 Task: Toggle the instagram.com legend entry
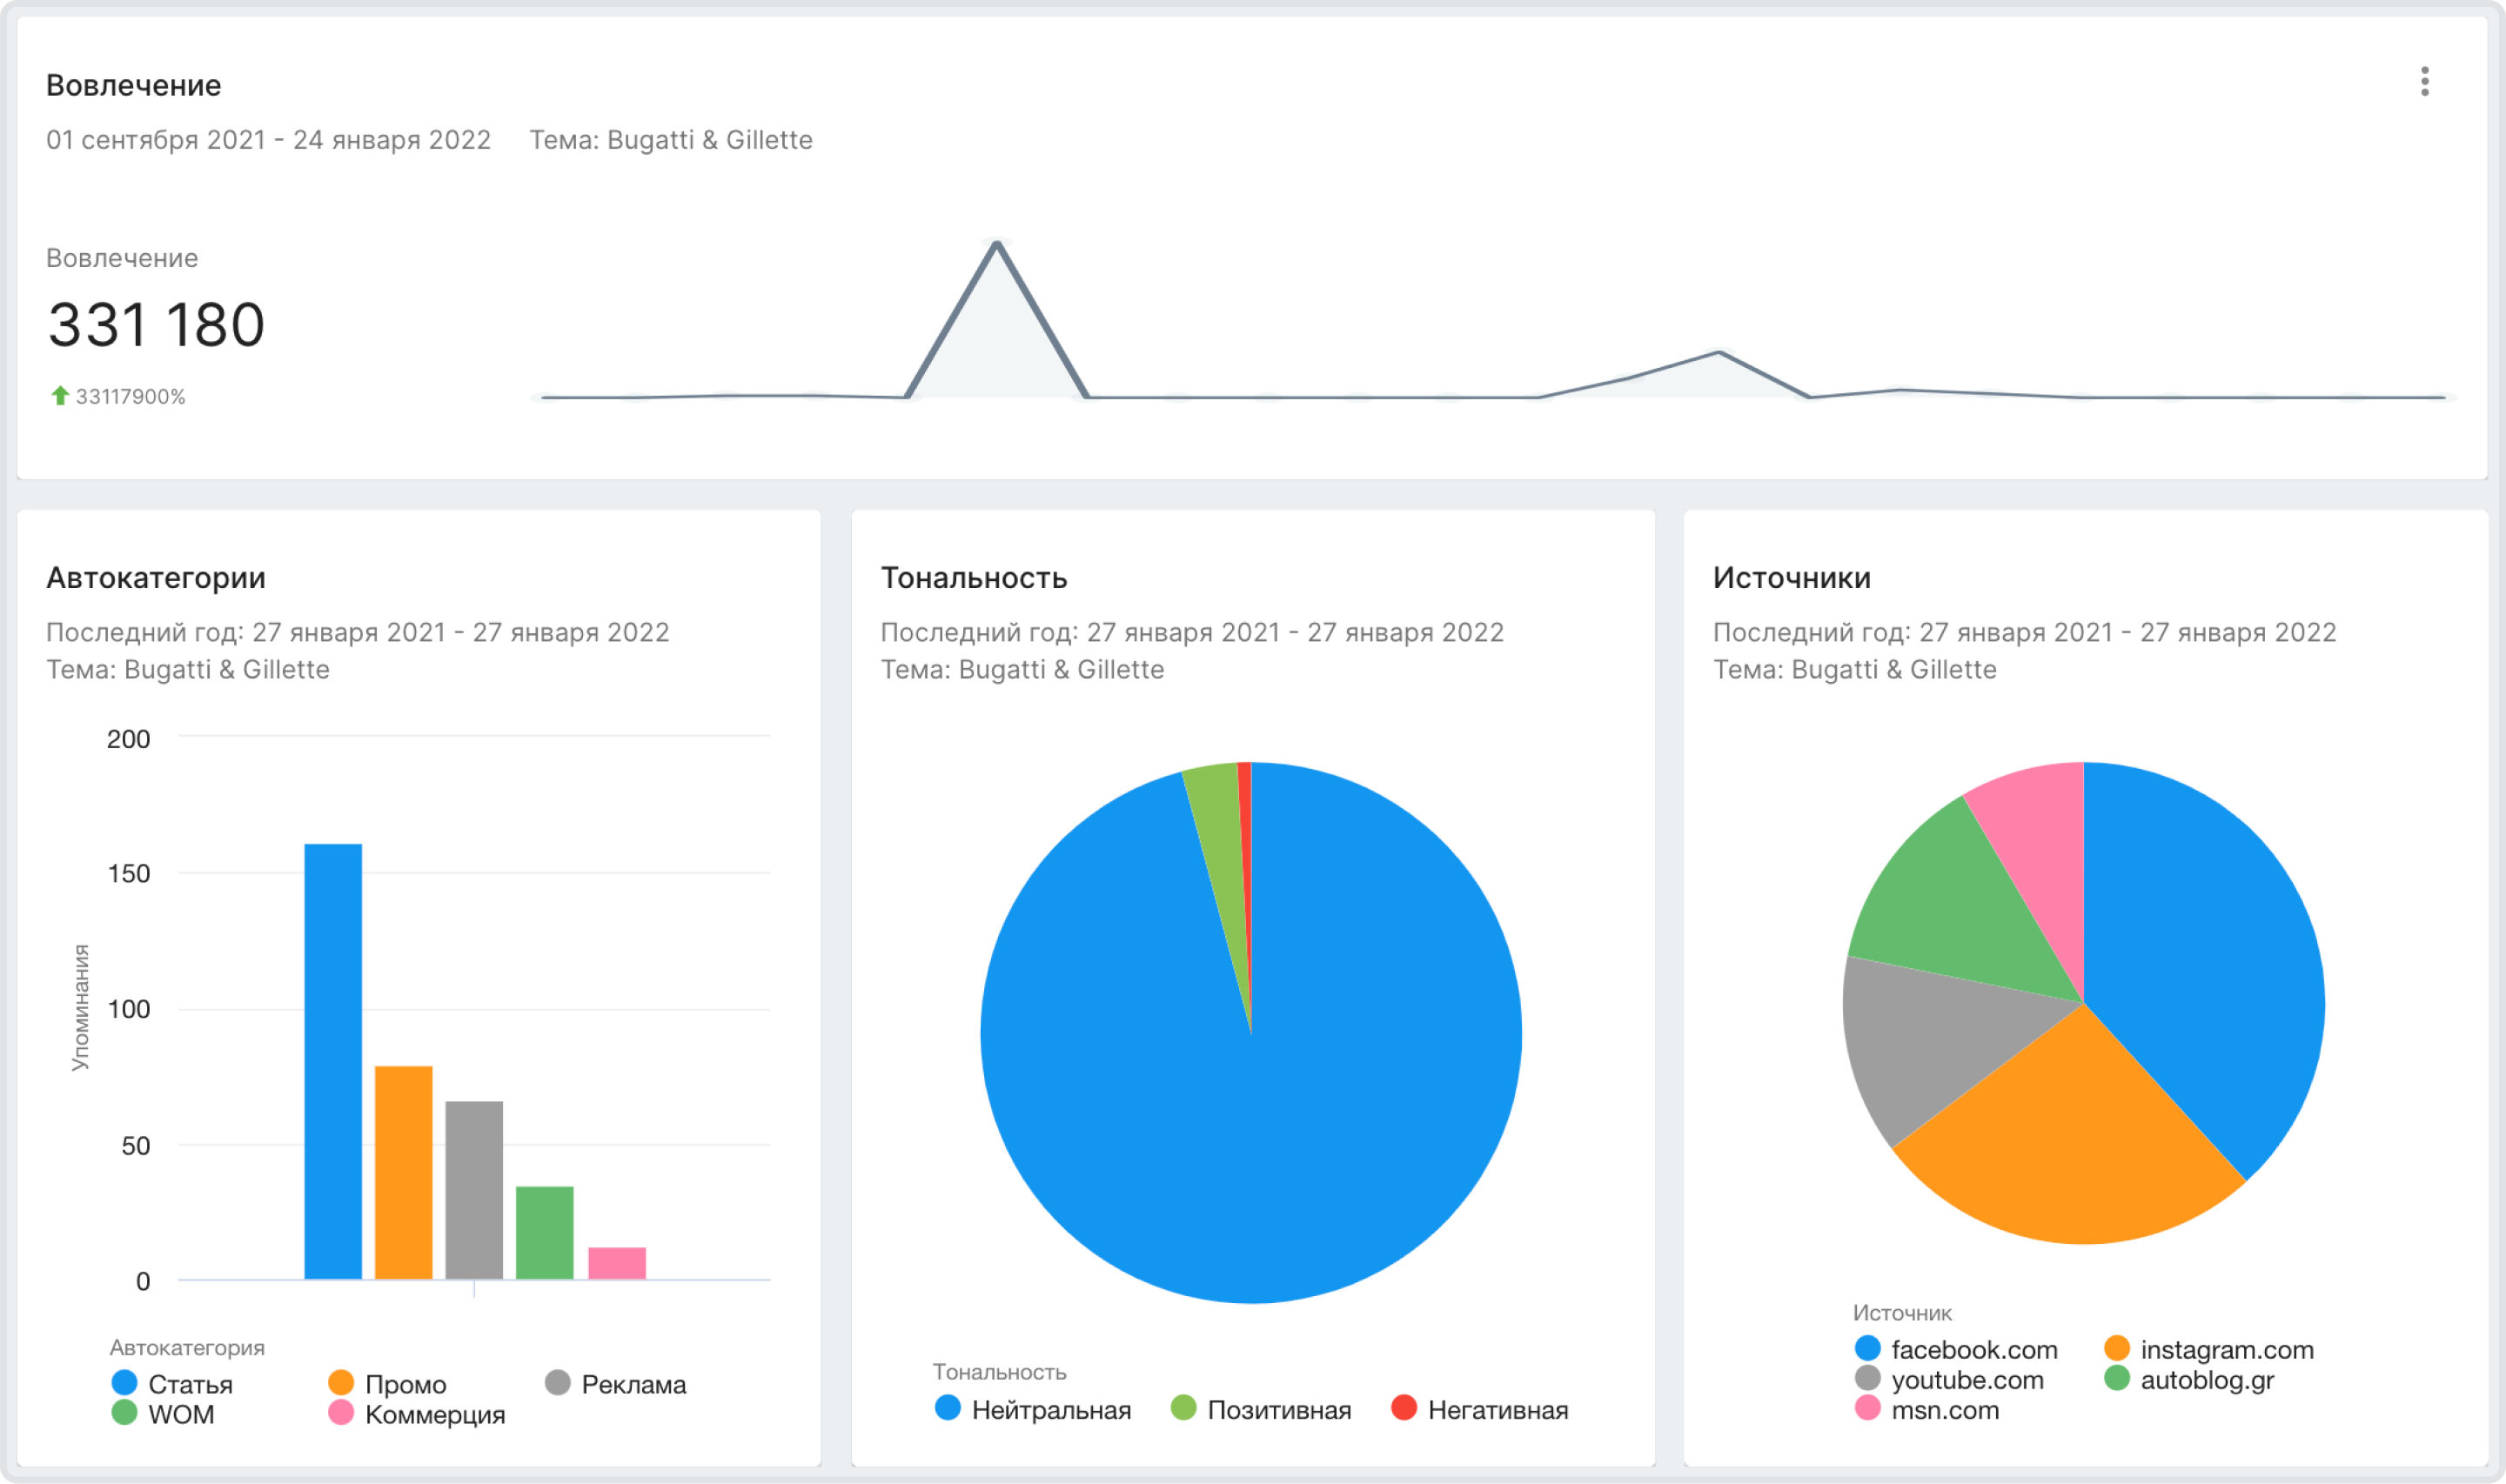click(x=2209, y=1349)
